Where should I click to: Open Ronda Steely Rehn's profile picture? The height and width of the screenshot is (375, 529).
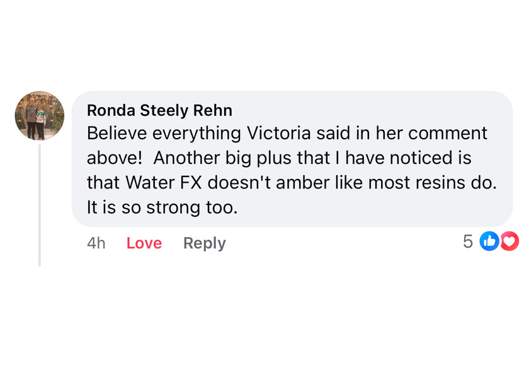tap(40, 115)
